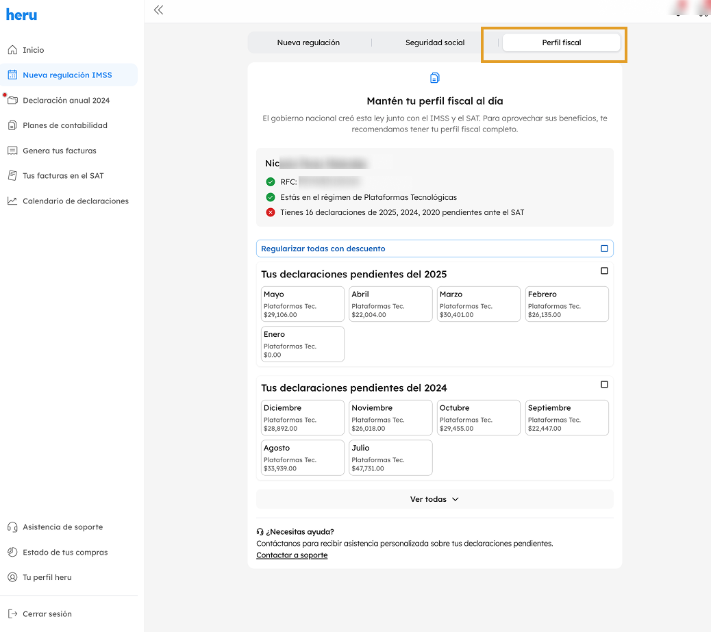
Task: Click the Asistencia de soporte headset icon
Action: [x=13, y=527]
